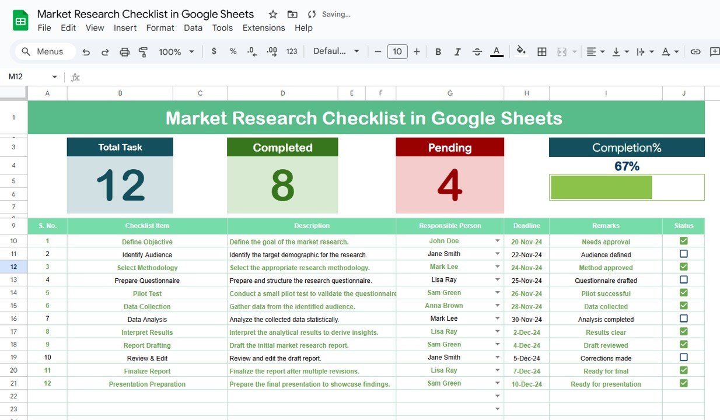
Task: Open row 12 Mark Lee dropdown arrow
Action: [498, 267]
